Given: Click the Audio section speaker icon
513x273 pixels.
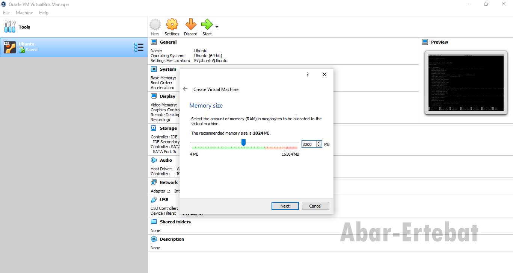Looking at the screenshot, I should pyautogui.click(x=154, y=160).
